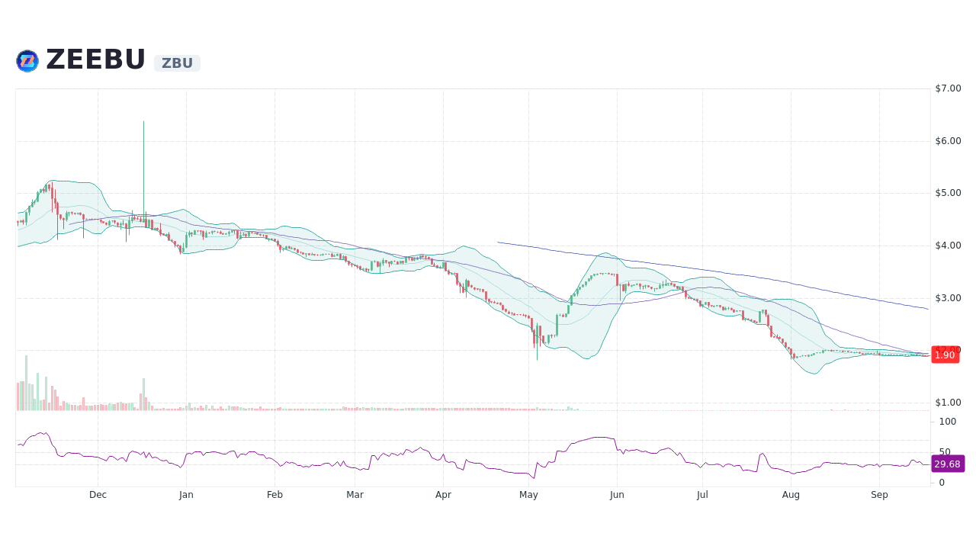The image size is (976, 549).
Task: Select the red current price tag 1.90
Action: (945, 355)
